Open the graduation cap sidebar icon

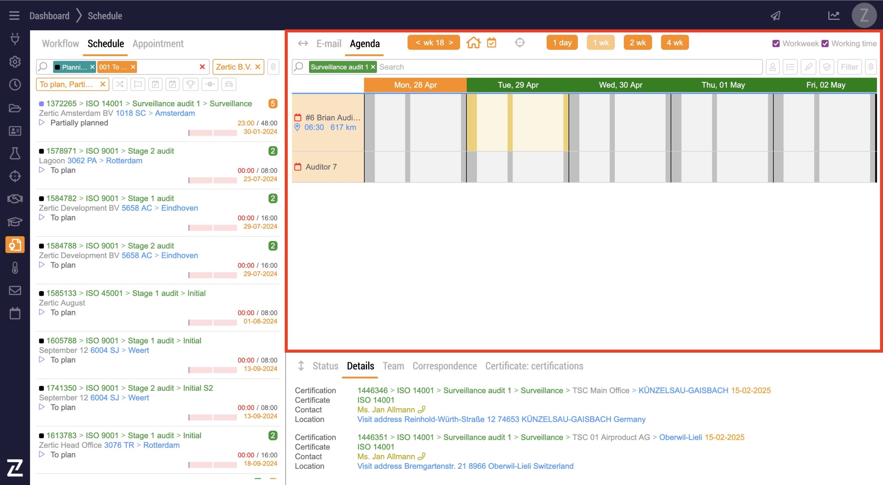(x=15, y=222)
